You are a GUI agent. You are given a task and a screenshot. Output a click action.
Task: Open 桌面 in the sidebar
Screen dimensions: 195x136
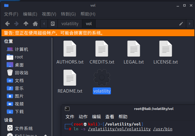pyautogui.click(x=15, y=65)
